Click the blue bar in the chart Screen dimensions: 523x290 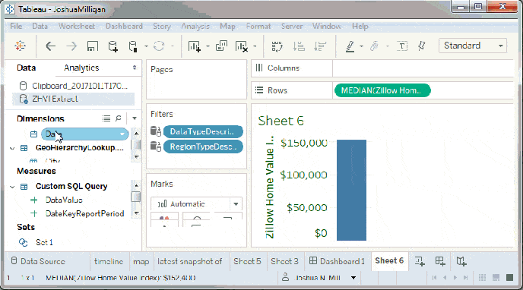pos(351,190)
